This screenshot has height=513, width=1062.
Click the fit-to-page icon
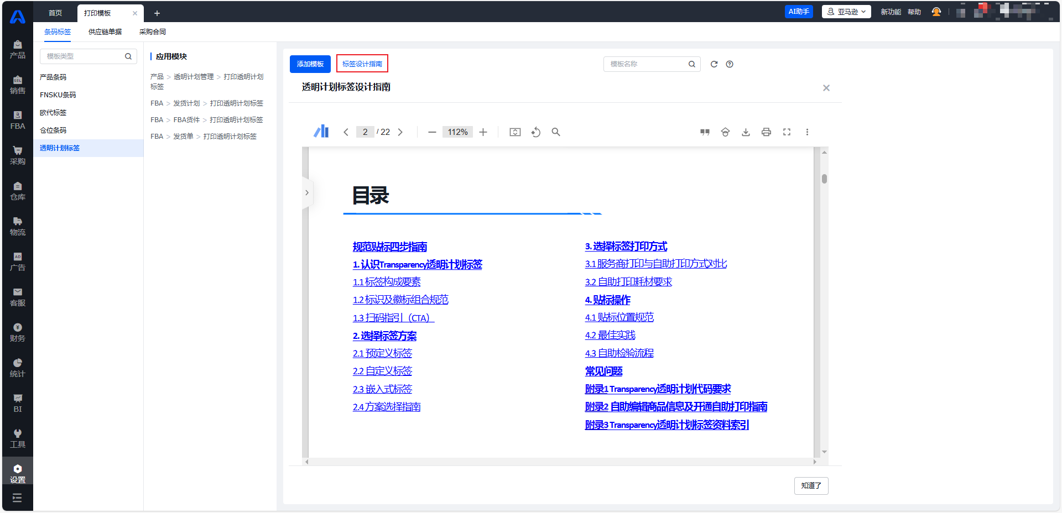(x=515, y=132)
